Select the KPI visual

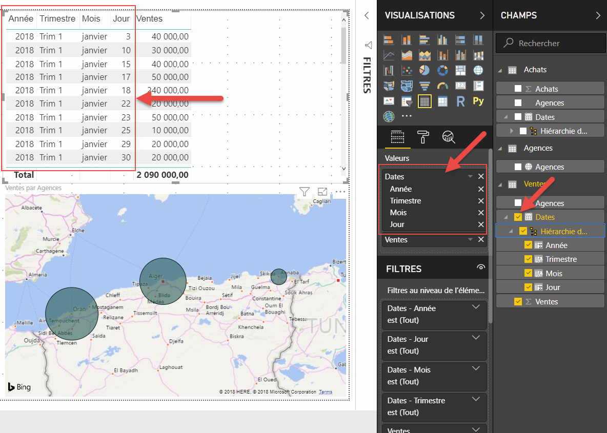[389, 101]
